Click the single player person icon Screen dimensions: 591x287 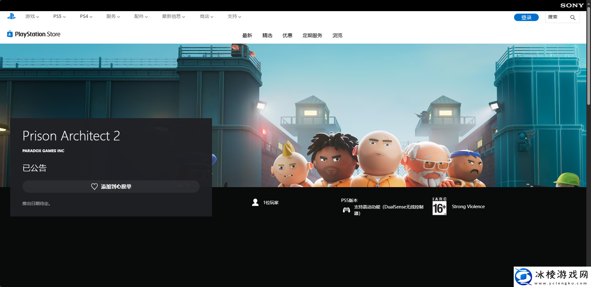(255, 203)
